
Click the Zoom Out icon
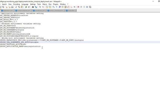pos(43,7)
